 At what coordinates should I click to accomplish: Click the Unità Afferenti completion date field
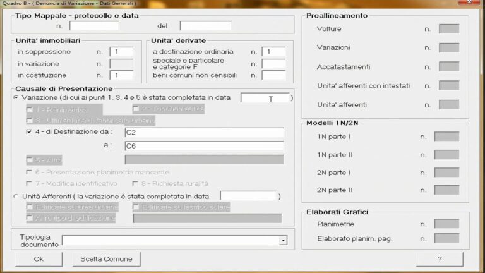click(x=248, y=197)
